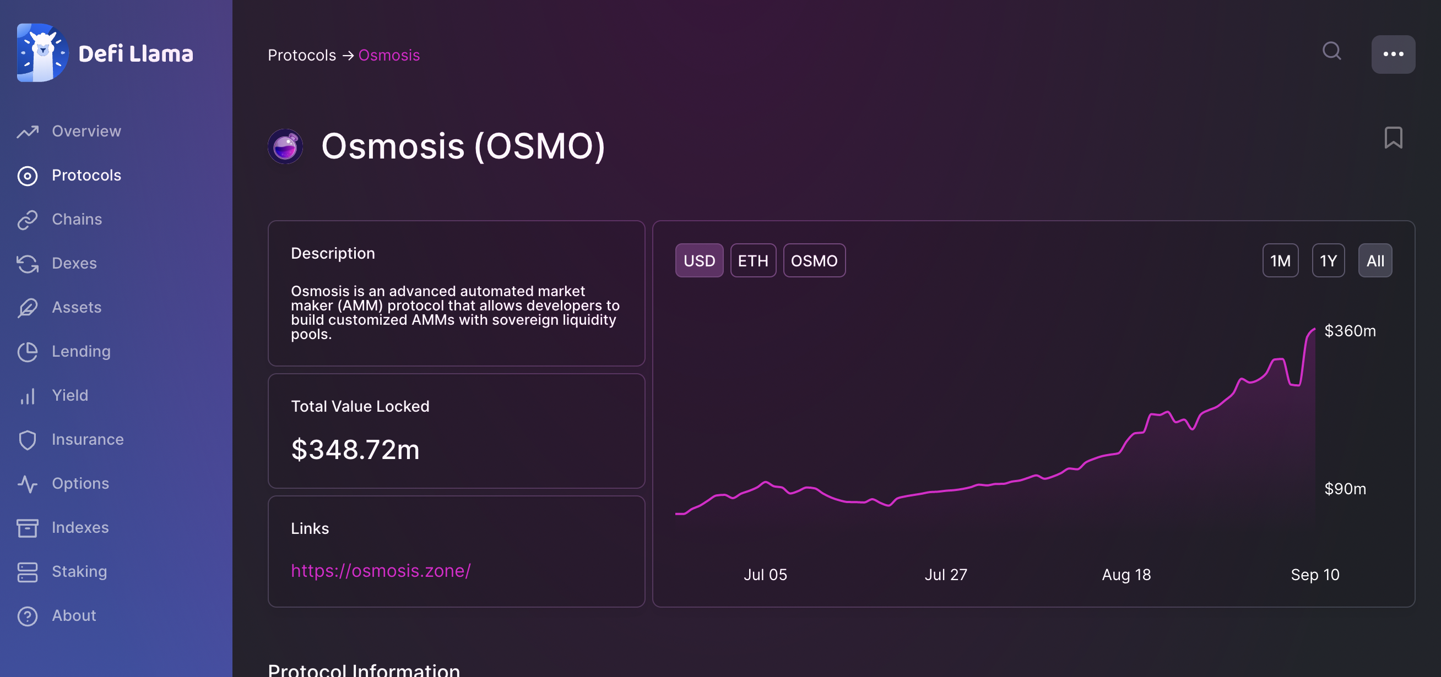Viewport: 1441px width, 677px height.
Task: Switch chart denomination to OSMO
Action: tap(814, 260)
